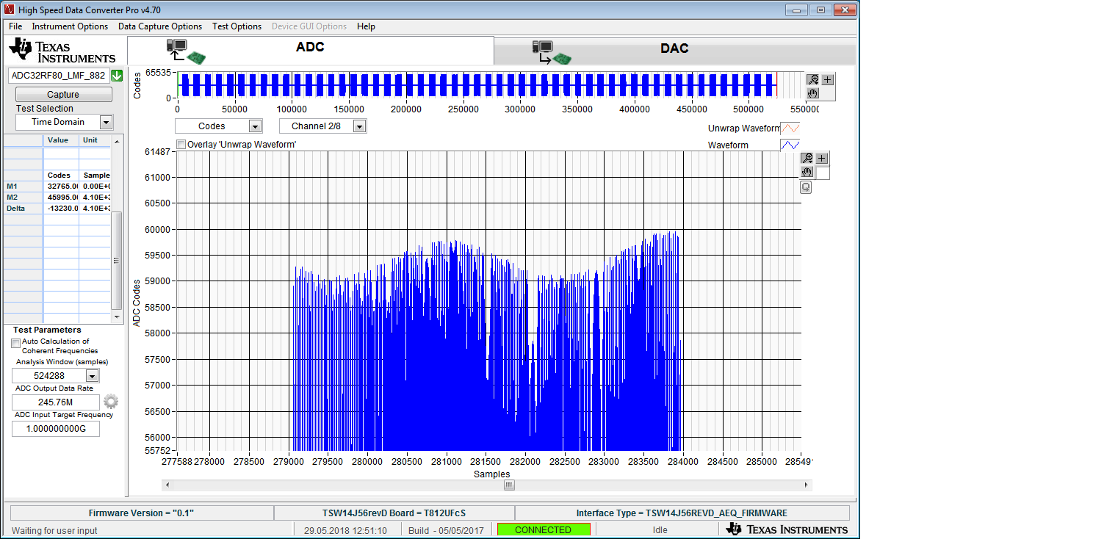The height and width of the screenshot is (539, 1093).
Task: Open the Test Options menu
Action: coord(237,26)
